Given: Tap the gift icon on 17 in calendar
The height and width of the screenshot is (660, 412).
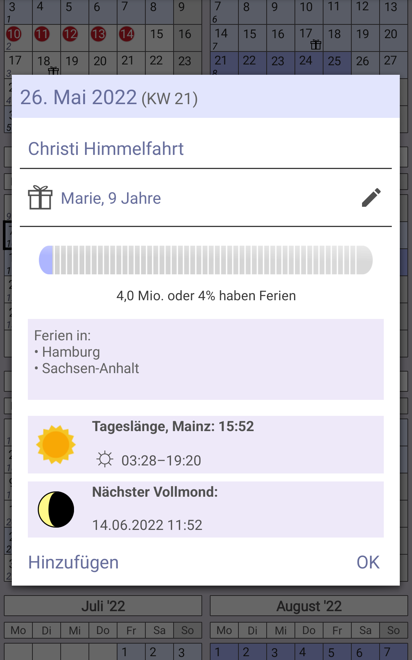Looking at the screenshot, I should (316, 45).
